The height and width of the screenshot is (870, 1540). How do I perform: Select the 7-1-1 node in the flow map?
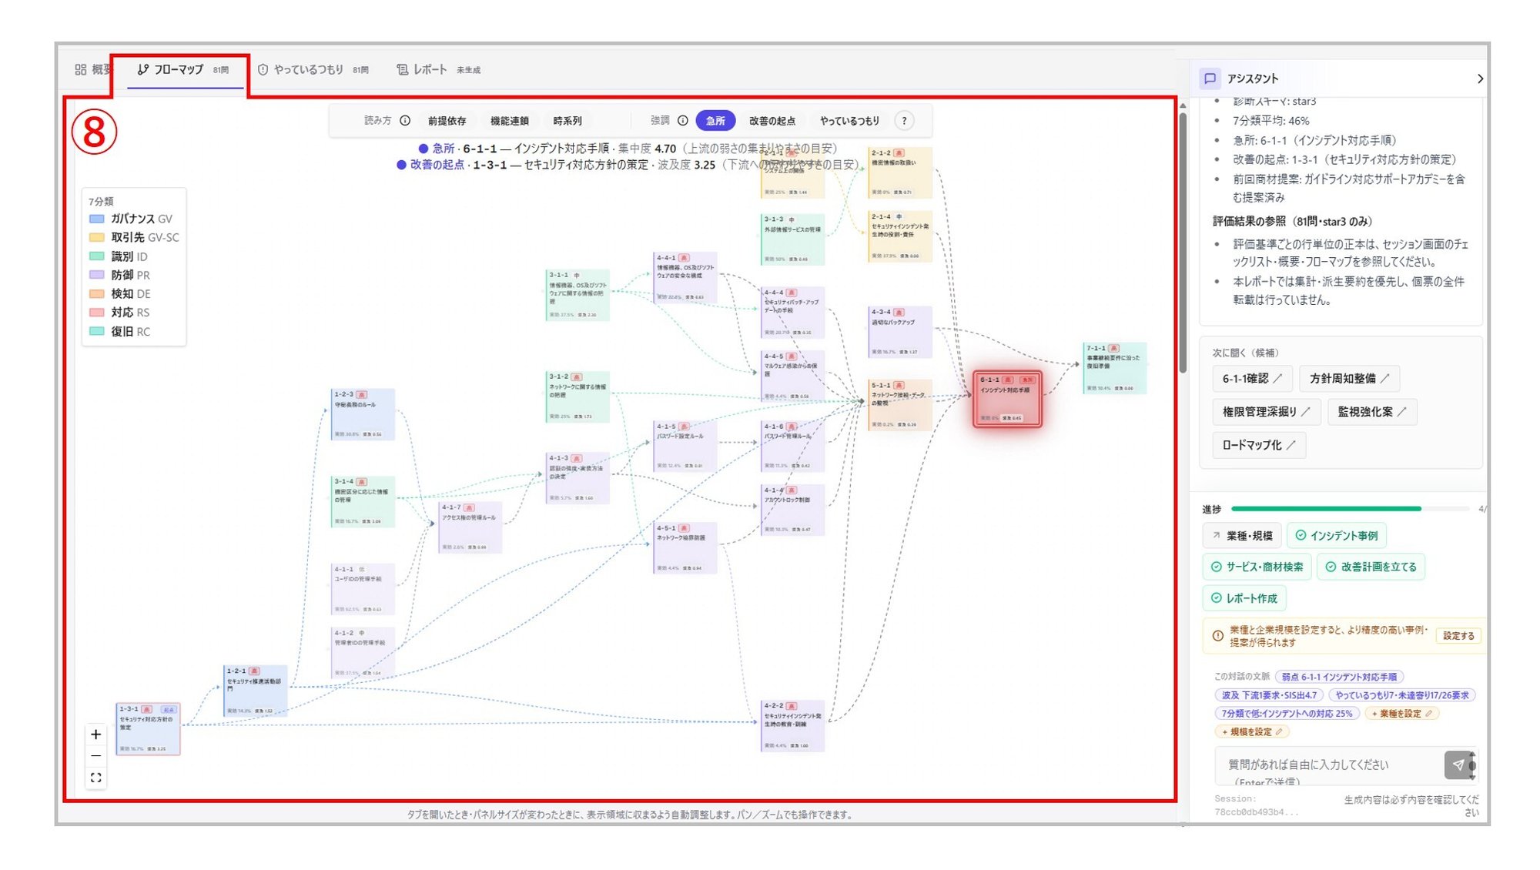pyautogui.click(x=1115, y=368)
